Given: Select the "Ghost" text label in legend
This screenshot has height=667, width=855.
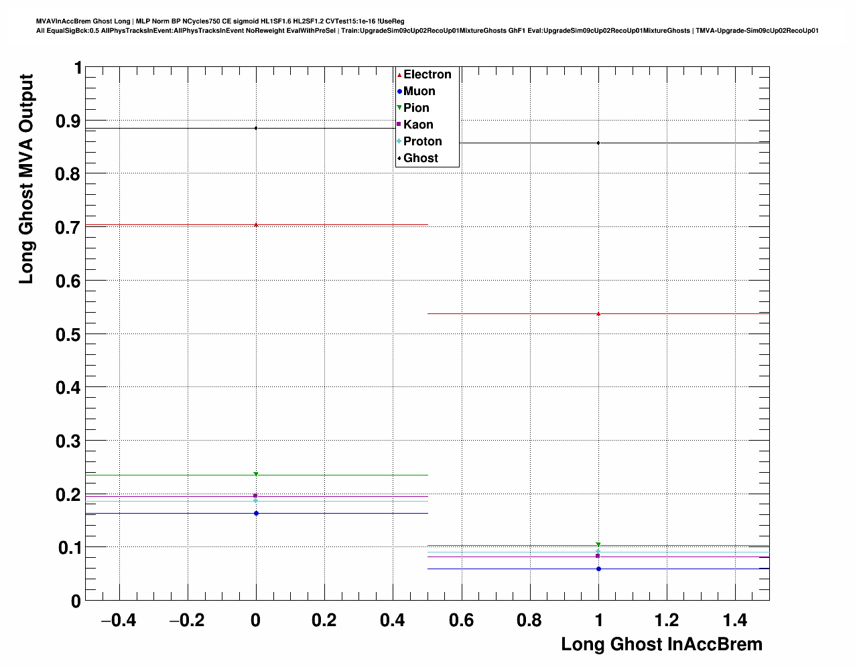Looking at the screenshot, I should 420,158.
